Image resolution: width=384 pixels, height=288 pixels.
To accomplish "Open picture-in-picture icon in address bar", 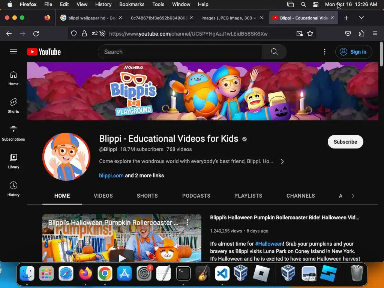I will 299,33.
